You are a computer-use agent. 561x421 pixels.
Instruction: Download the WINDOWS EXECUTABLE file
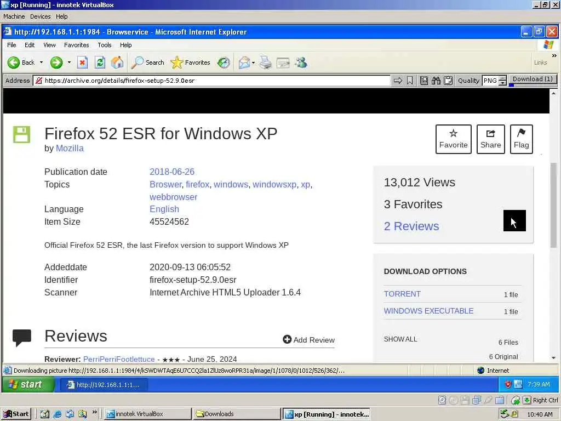[x=428, y=311]
